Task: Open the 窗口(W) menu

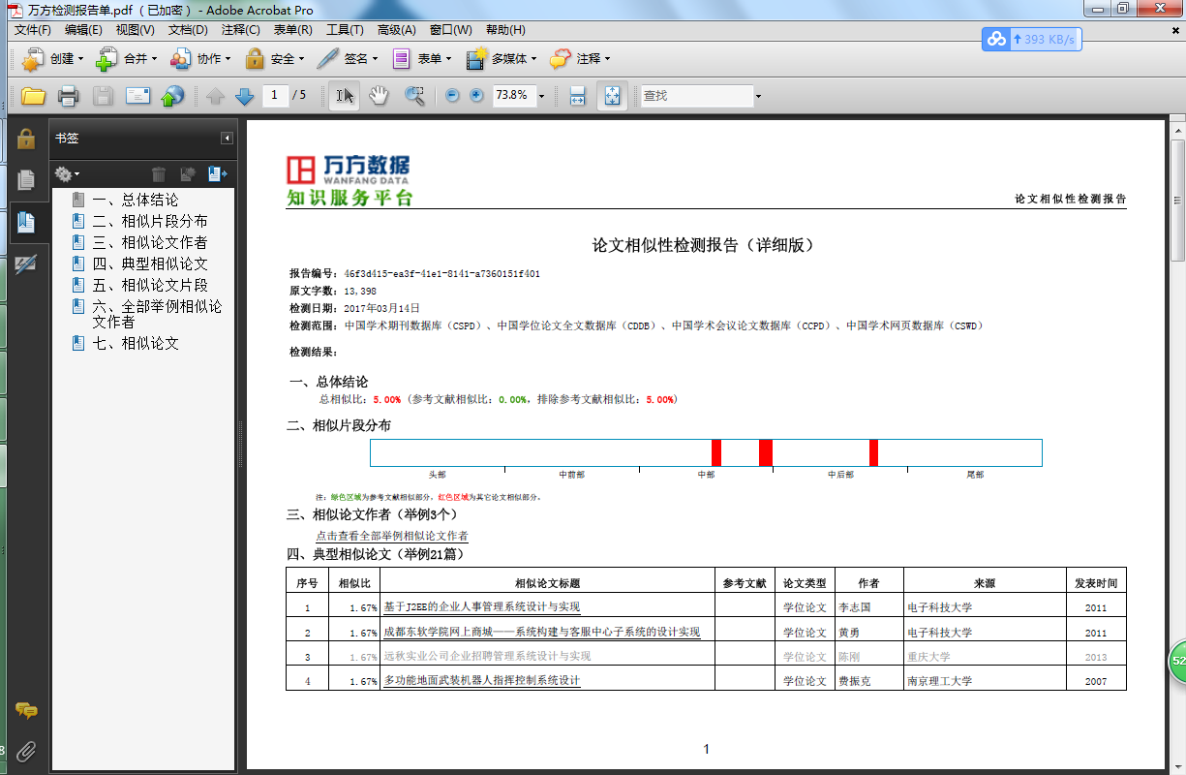Action: click(451, 30)
